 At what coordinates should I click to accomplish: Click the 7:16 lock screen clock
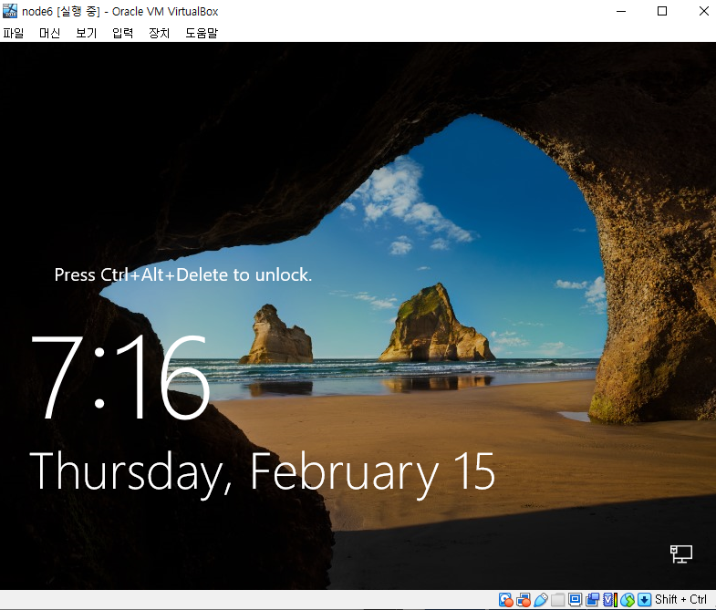coord(120,377)
